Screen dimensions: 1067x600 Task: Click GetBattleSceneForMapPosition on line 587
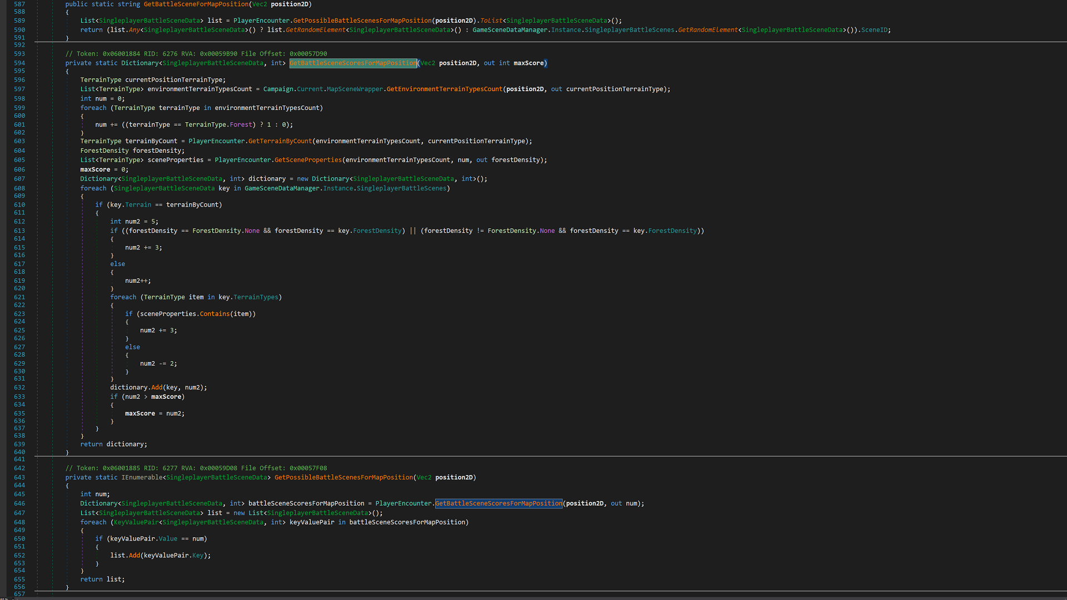(x=196, y=4)
